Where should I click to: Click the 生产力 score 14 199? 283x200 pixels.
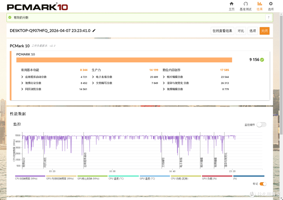coord(154,70)
